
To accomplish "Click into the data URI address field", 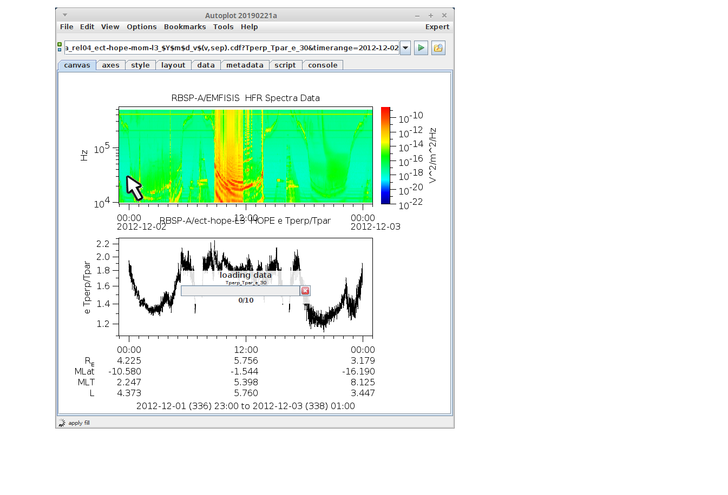I will click(232, 48).
